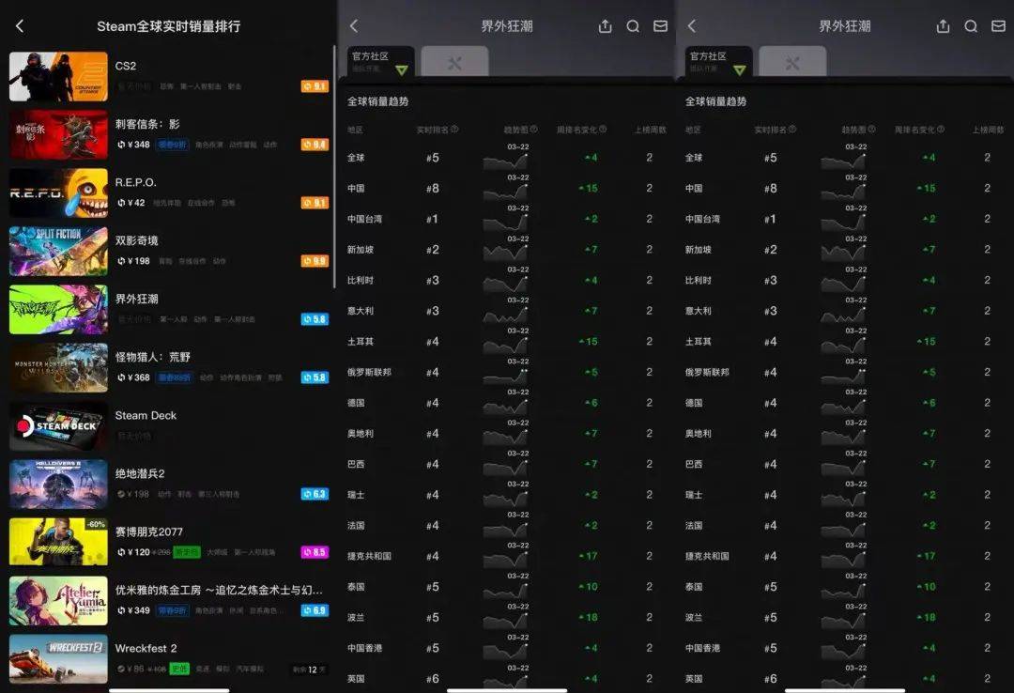This screenshot has height=693, width=1014.
Task: Tap 赛博朋克2077 price ¥120
Action: [x=134, y=552]
